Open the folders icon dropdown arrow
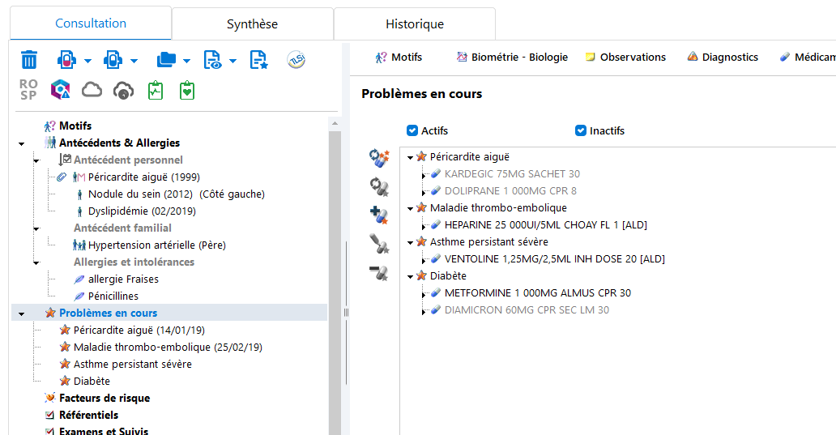The height and width of the screenshot is (435, 836). pos(187,61)
